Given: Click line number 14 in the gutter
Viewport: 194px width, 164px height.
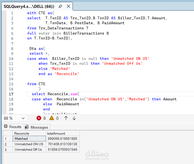Looking at the screenshot, I should click(11, 79).
